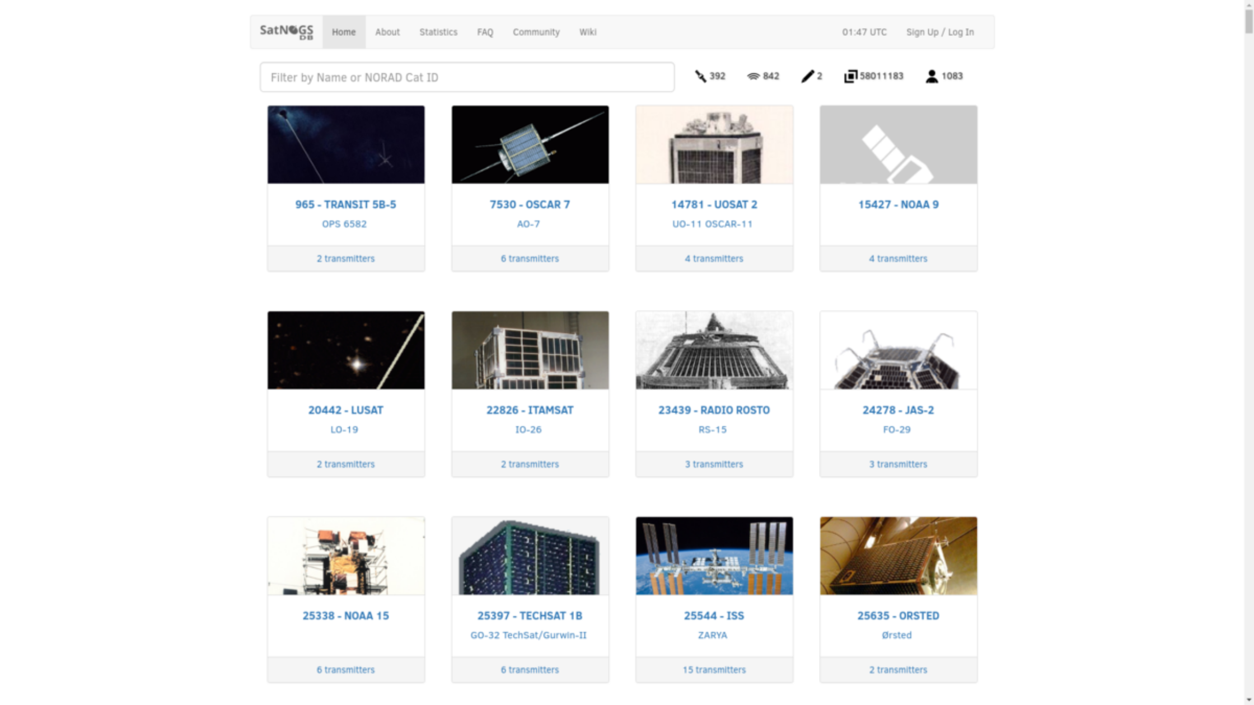1254x705 pixels.
Task: Open the Statistics page
Action: (x=438, y=32)
